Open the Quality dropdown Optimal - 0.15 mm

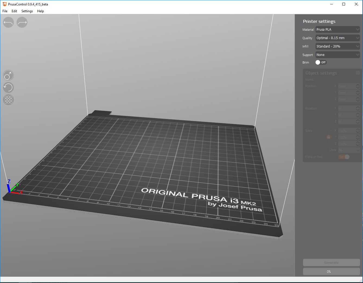point(337,38)
